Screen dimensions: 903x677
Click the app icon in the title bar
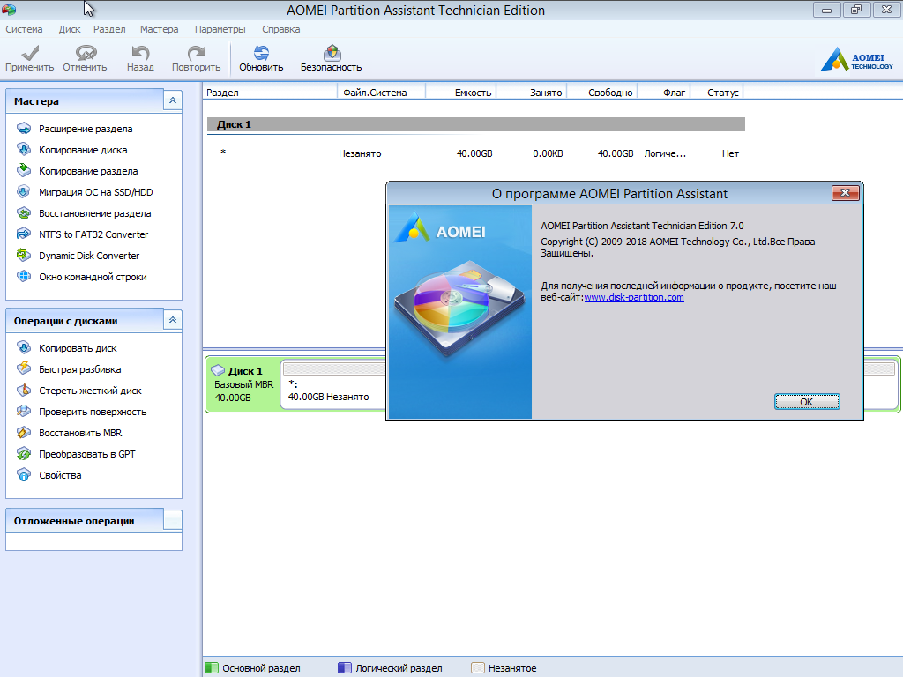tap(9, 9)
